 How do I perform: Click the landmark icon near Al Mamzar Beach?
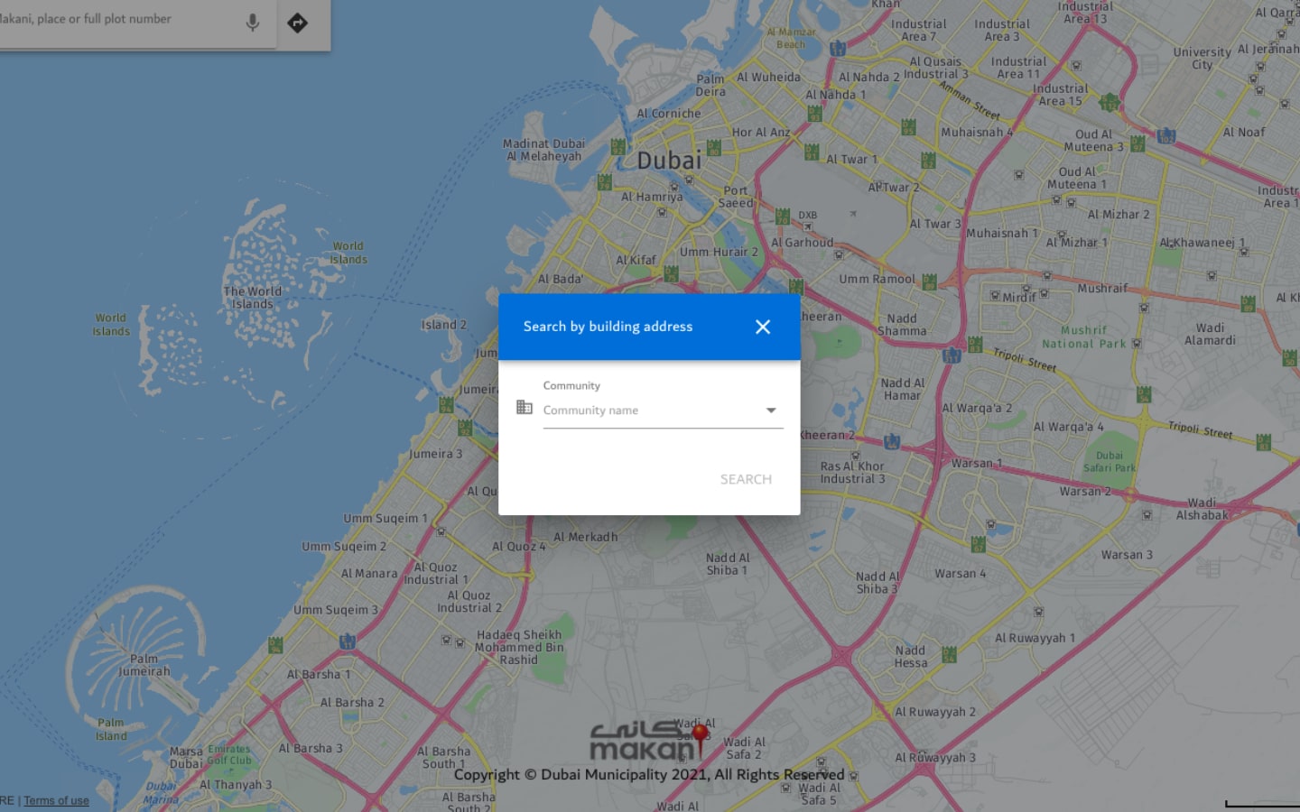[838, 47]
